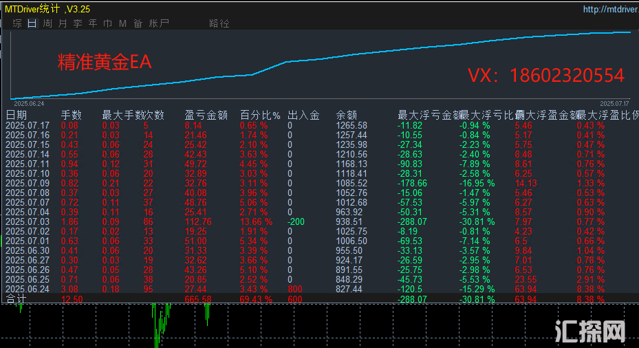Select the 2025.06.27 date row
639x348 pixels.
(x=28, y=261)
